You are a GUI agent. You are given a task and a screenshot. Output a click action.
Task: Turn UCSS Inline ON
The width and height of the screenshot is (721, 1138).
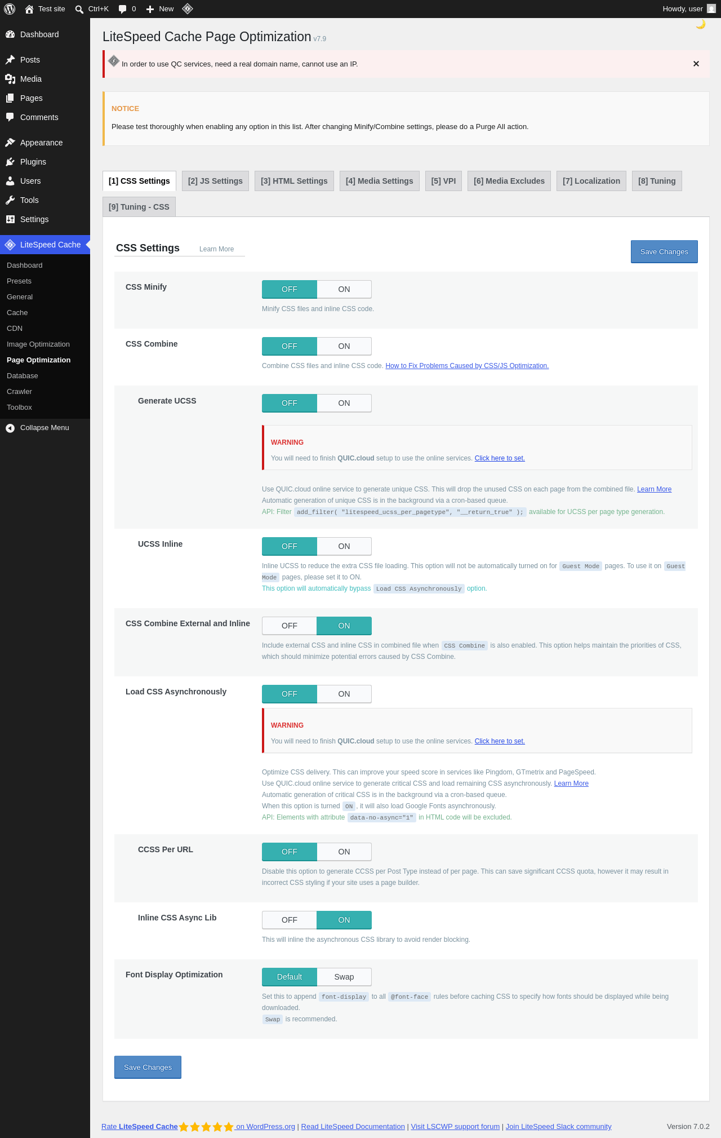tap(344, 546)
